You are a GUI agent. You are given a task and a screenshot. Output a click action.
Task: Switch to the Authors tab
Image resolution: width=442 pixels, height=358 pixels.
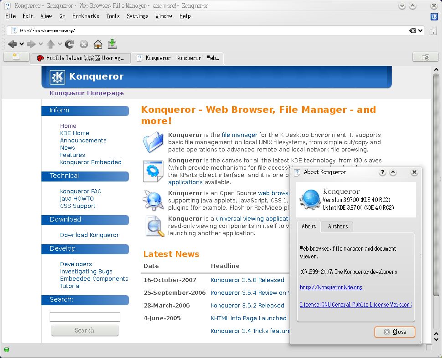(338, 227)
